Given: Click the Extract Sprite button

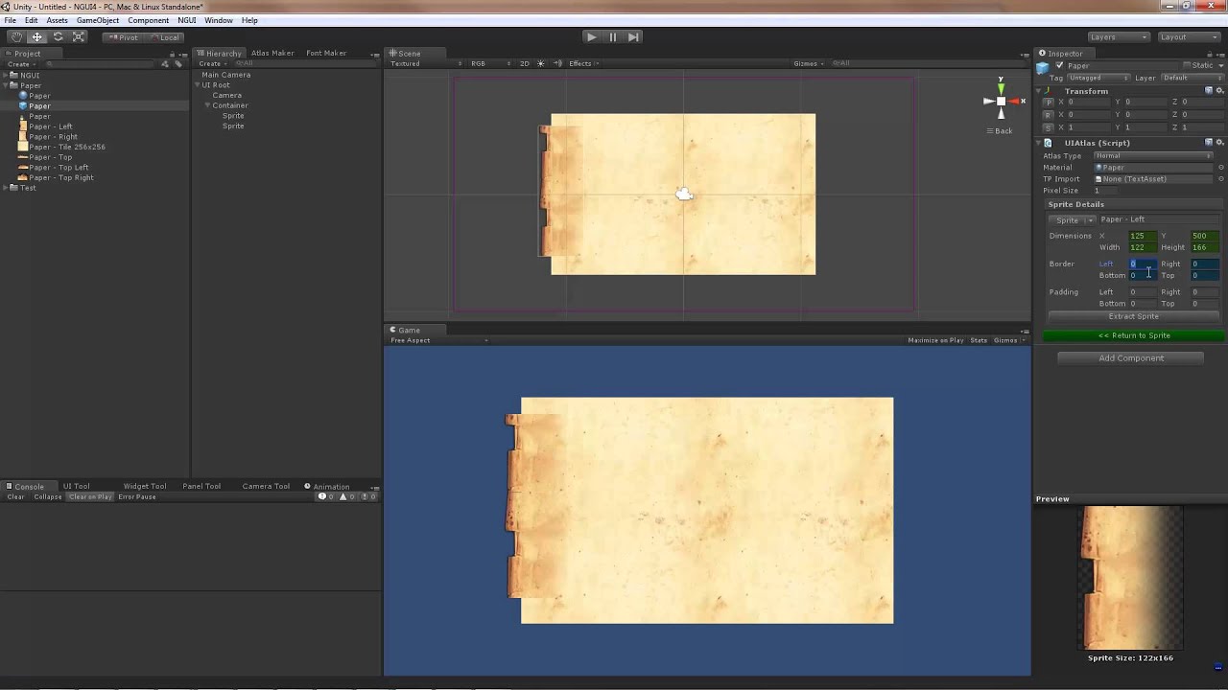Looking at the screenshot, I should coord(1134,316).
